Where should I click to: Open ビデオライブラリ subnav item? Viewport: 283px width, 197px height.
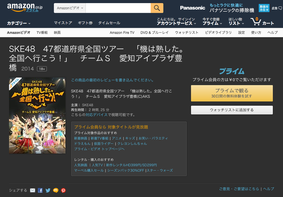click(x=218, y=33)
